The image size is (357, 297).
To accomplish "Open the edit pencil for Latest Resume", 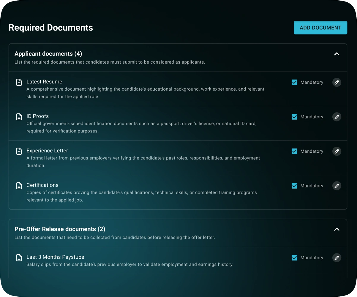I will [337, 82].
